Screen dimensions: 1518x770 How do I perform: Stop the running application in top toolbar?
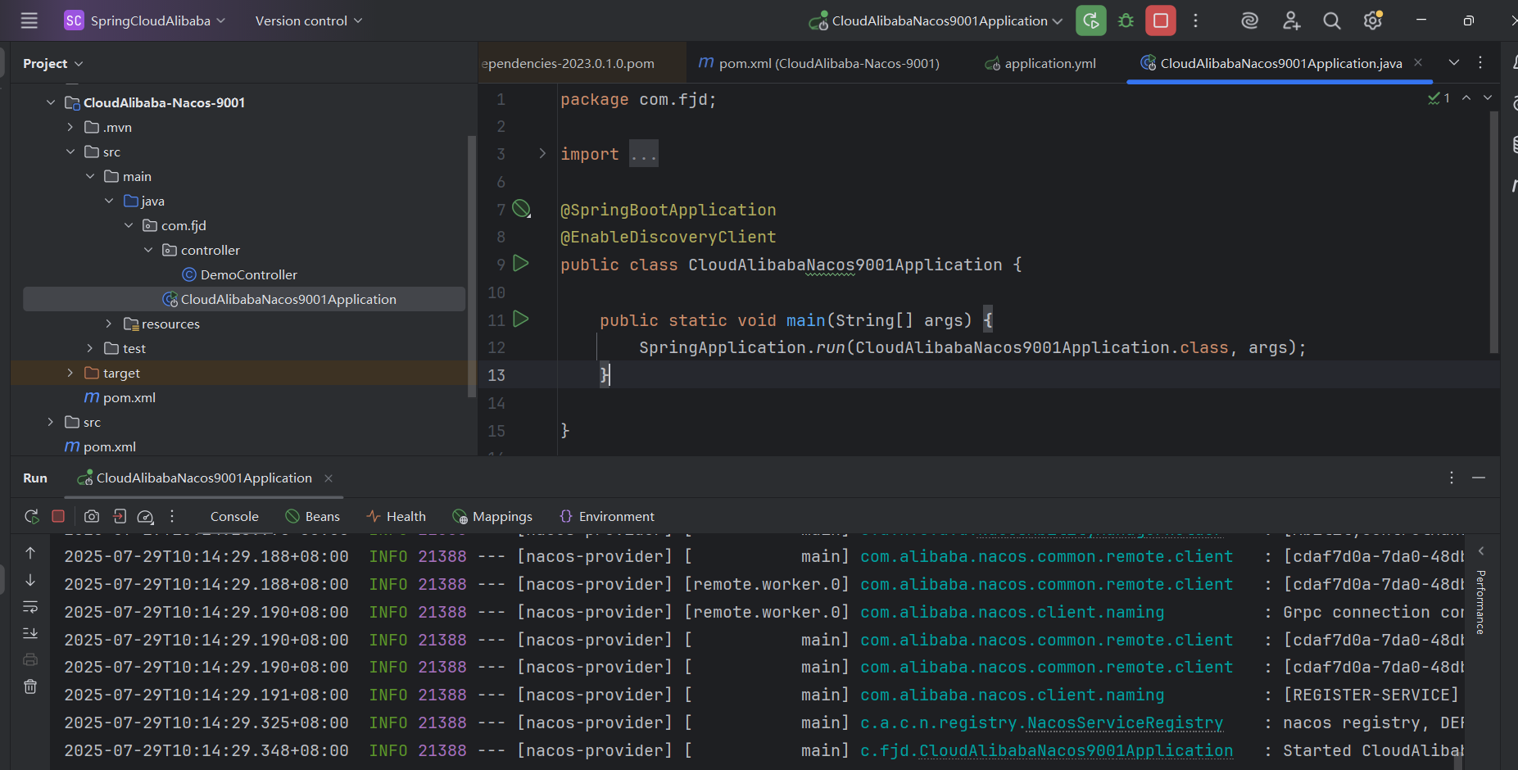click(1161, 20)
